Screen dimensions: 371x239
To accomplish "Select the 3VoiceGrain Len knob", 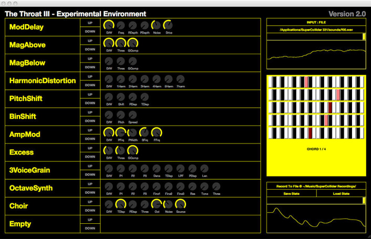I will [x=204, y=169].
